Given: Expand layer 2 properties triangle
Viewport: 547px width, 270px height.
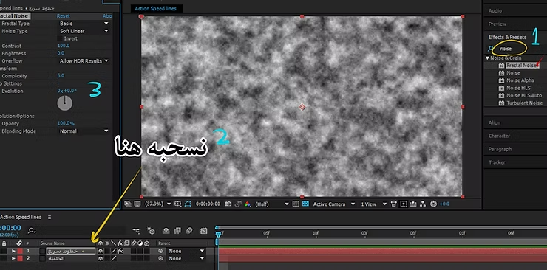Looking at the screenshot, I should 13,258.
